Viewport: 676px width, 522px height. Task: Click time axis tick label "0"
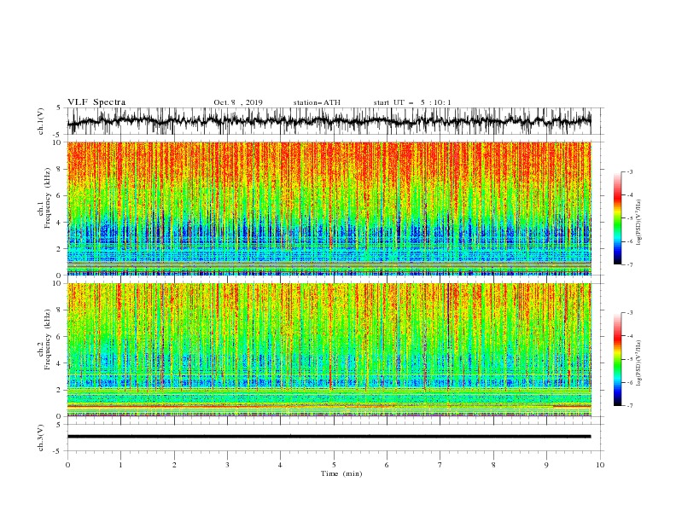(67, 465)
